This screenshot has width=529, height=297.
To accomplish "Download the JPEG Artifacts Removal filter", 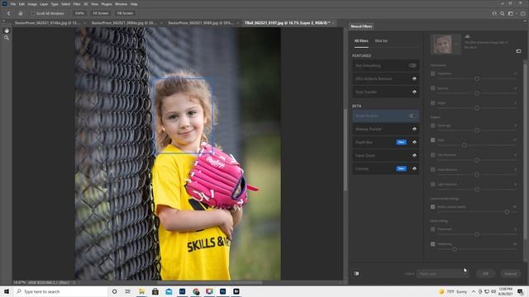I will tap(414, 79).
